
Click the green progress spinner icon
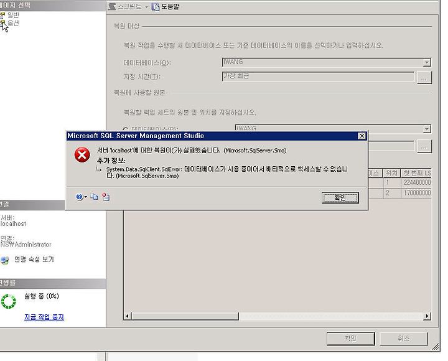coord(9,301)
